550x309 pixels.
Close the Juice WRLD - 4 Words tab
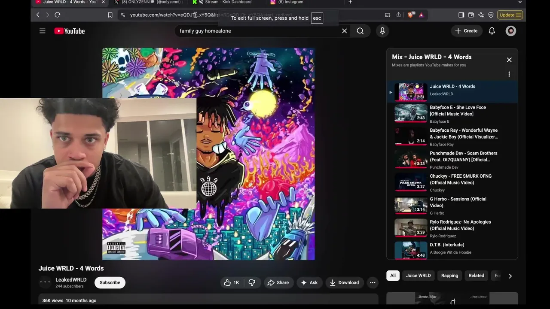pos(103,2)
